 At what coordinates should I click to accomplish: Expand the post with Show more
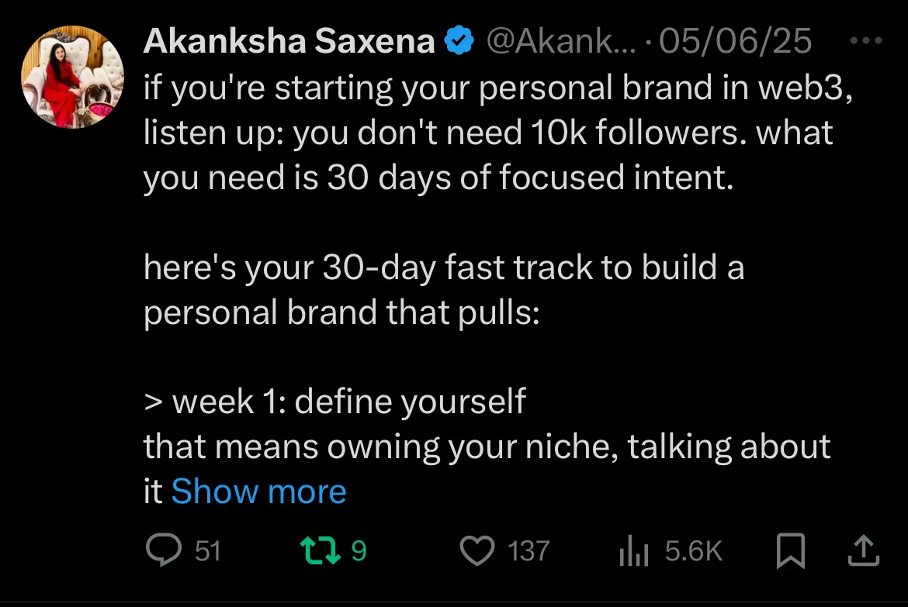258,491
